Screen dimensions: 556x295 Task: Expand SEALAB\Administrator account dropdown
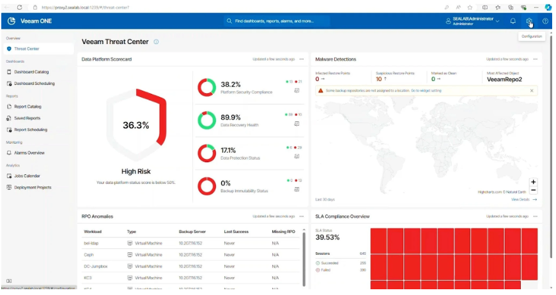coord(497,21)
